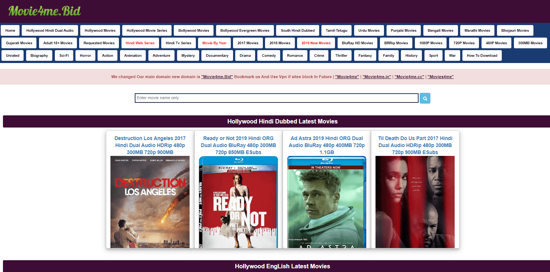
Task: Open Bollywood Evergreen Movies category
Action: click(x=245, y=31)
